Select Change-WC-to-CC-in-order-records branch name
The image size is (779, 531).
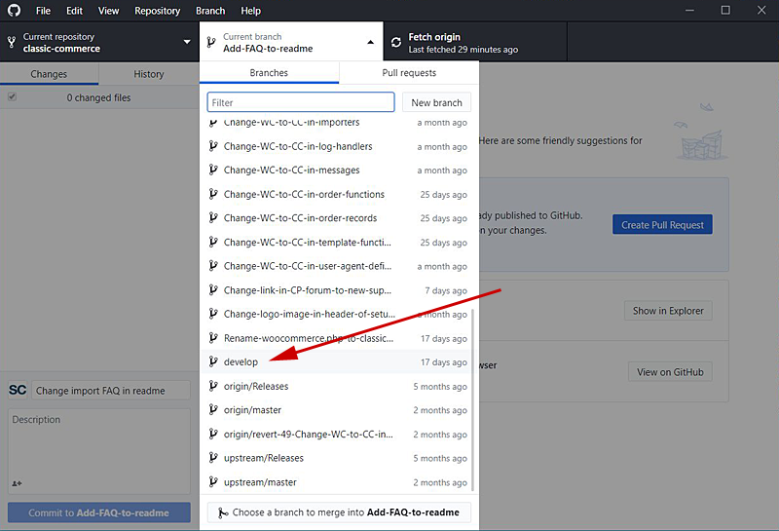point(300,218)
